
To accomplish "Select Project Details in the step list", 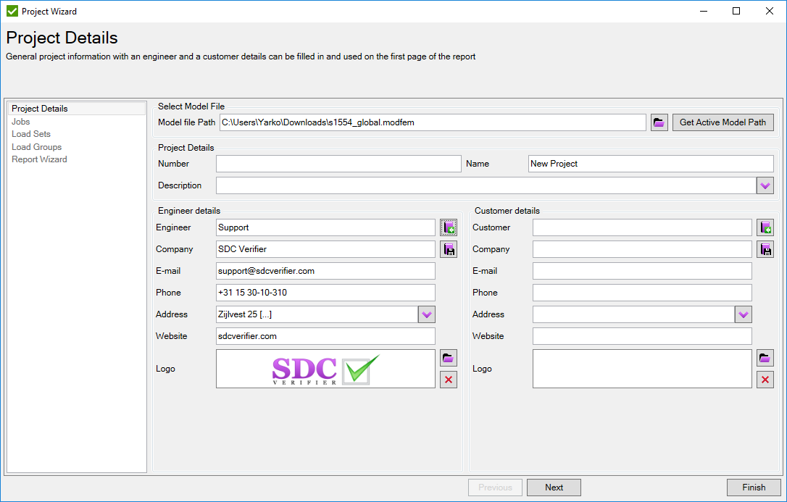I will [x=77, y=109].
